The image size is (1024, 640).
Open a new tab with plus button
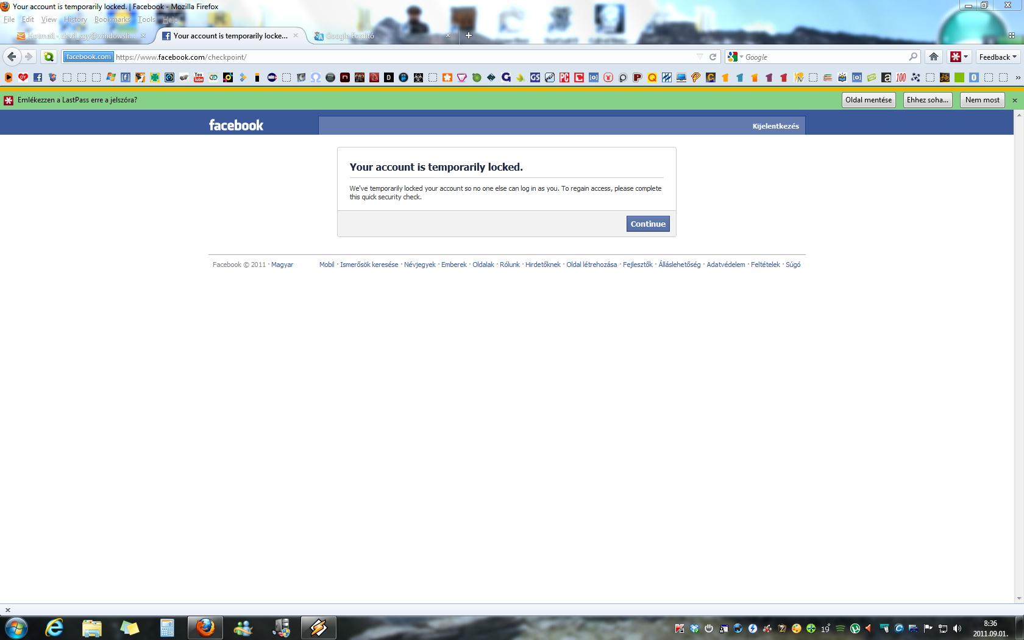tap(469, 35)
